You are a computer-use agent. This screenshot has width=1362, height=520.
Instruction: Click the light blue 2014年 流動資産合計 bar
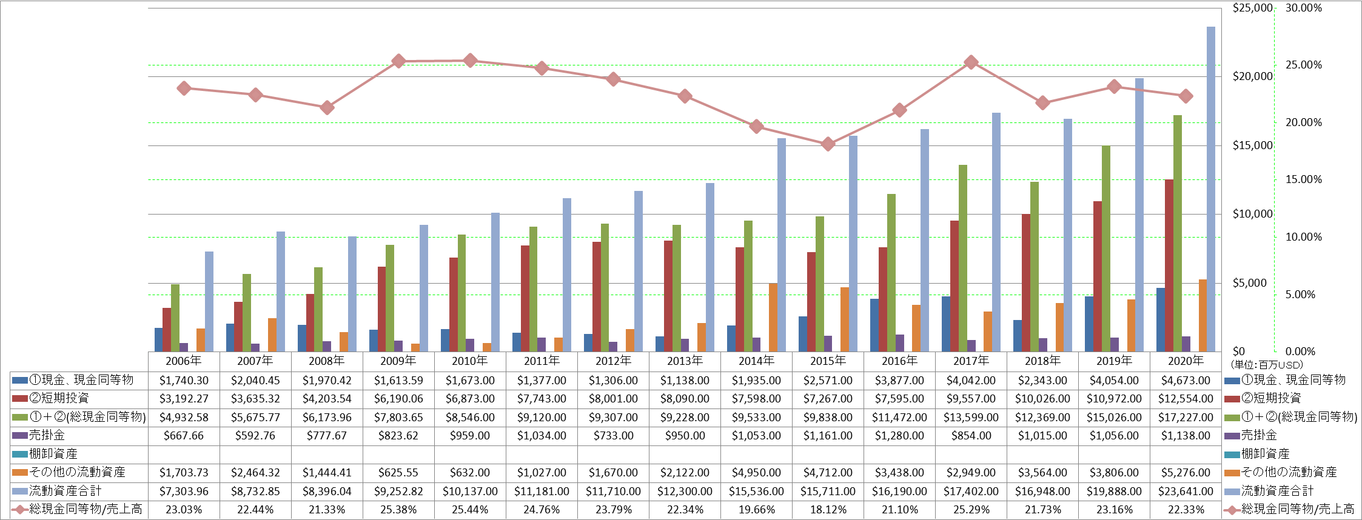[782, 245]
